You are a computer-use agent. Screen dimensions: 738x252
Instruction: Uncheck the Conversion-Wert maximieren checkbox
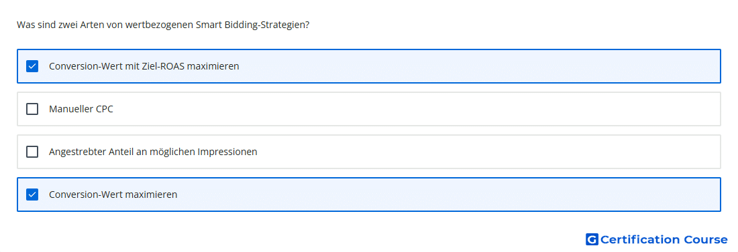tap(32, 195)
